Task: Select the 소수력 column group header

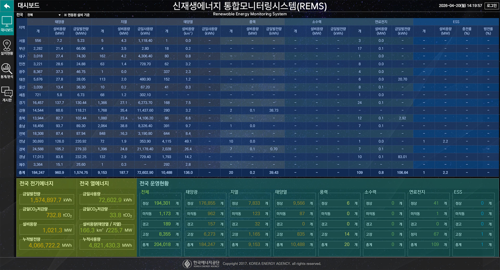Action: (317, 22)
